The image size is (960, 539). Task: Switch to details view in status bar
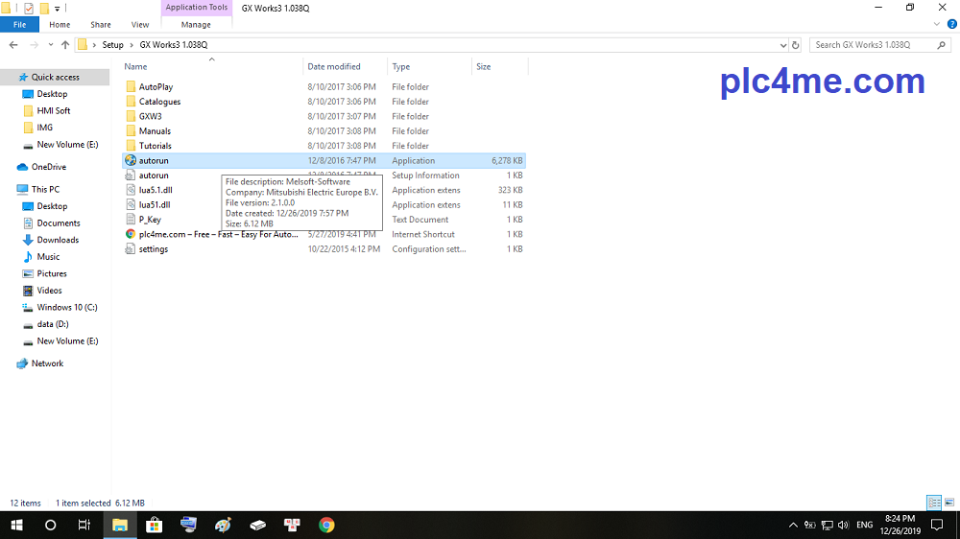tap(933, 503)
